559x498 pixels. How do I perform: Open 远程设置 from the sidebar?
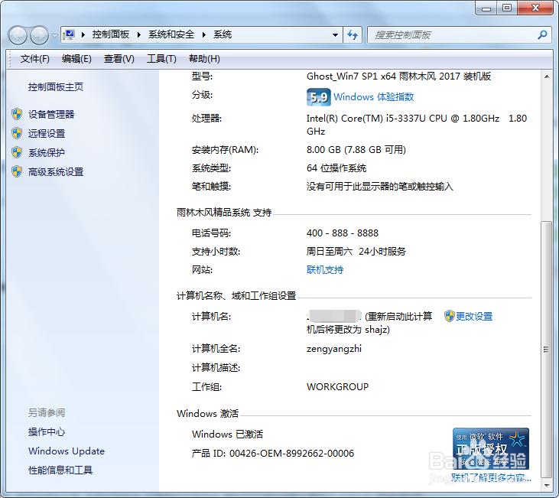47,134
